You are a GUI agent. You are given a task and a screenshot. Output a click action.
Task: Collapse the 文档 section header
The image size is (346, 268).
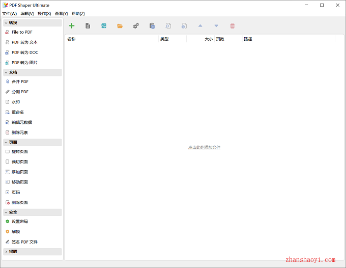tap(33, 72)
